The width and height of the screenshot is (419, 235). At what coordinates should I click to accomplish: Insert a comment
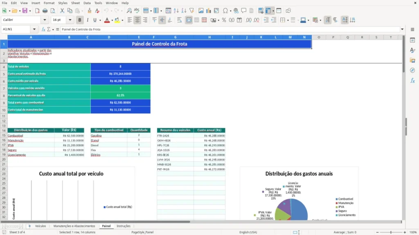[x=244, y=11]
